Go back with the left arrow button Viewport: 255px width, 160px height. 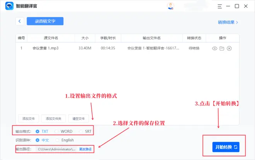pos(20,21)
